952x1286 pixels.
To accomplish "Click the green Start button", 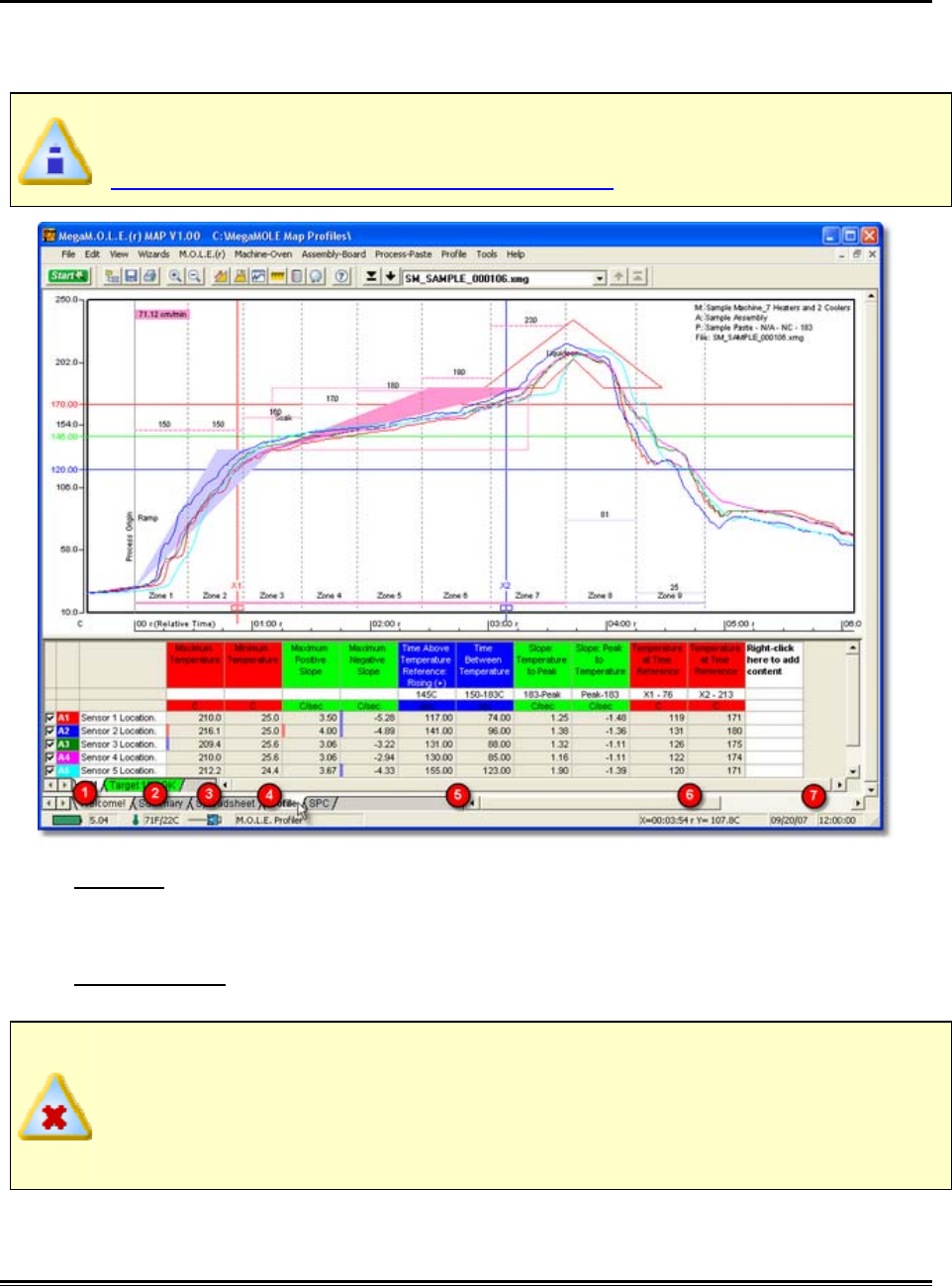I will tap(68, 276).
